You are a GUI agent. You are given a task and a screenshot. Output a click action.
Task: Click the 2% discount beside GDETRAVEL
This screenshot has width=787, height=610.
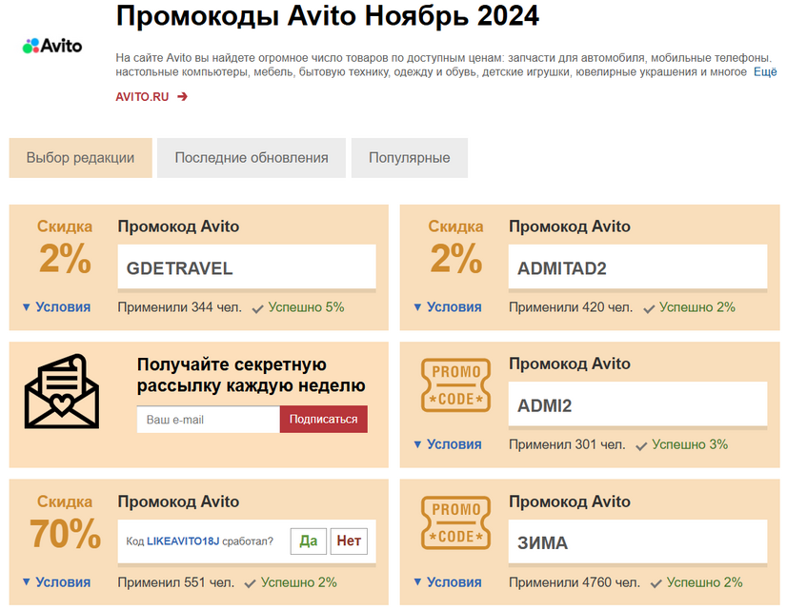[x=65, y=259]
